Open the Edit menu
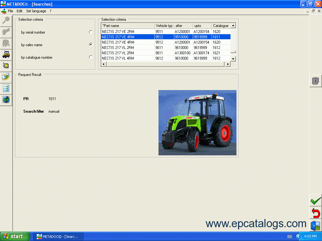 pyautogui.click(x=19, y=11)
